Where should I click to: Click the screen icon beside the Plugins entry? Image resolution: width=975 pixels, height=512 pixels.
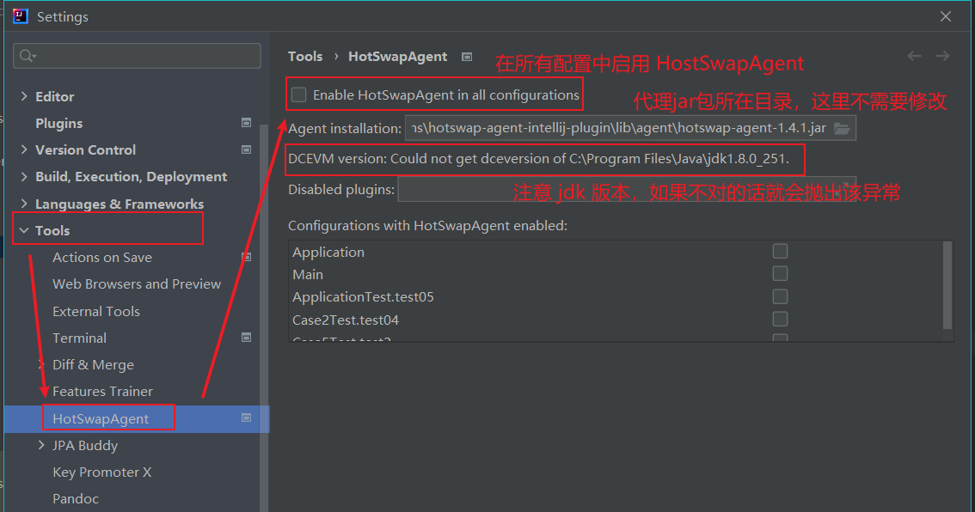(246, 122)
